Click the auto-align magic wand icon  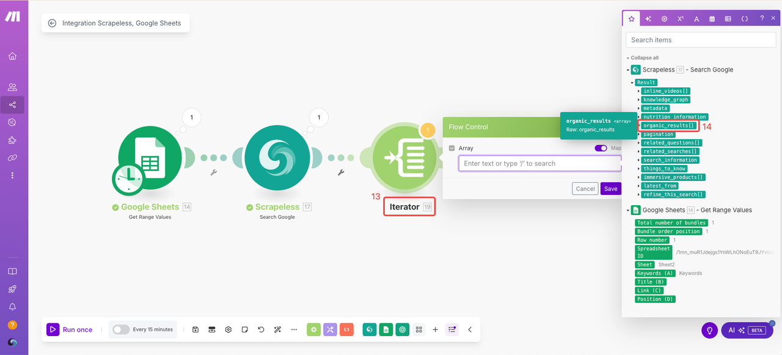tap(277, 329)
